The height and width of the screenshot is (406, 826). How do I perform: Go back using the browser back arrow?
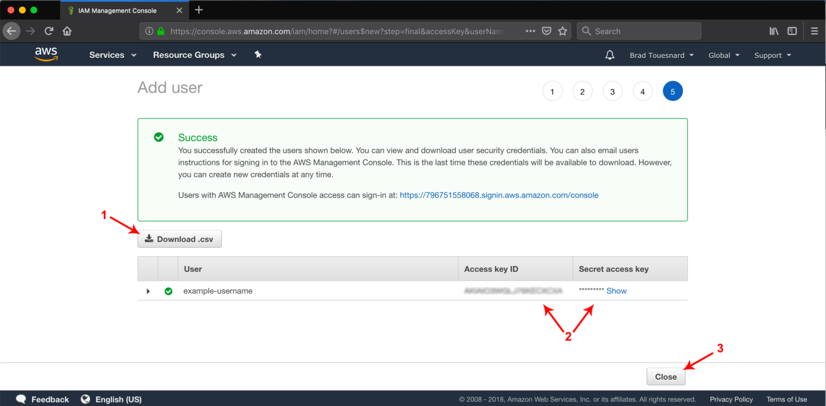coord(12,31)
